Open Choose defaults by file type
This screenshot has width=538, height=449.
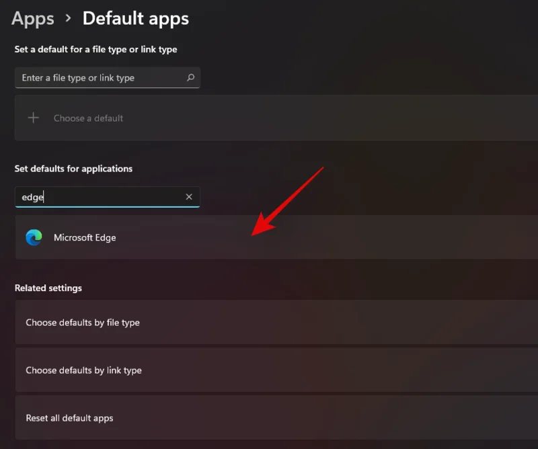83,322
